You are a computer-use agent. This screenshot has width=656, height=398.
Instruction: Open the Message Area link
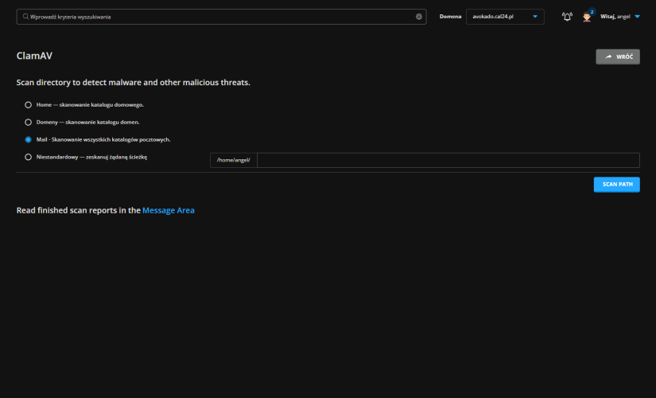pyautogui.click(x=169, y=210)
